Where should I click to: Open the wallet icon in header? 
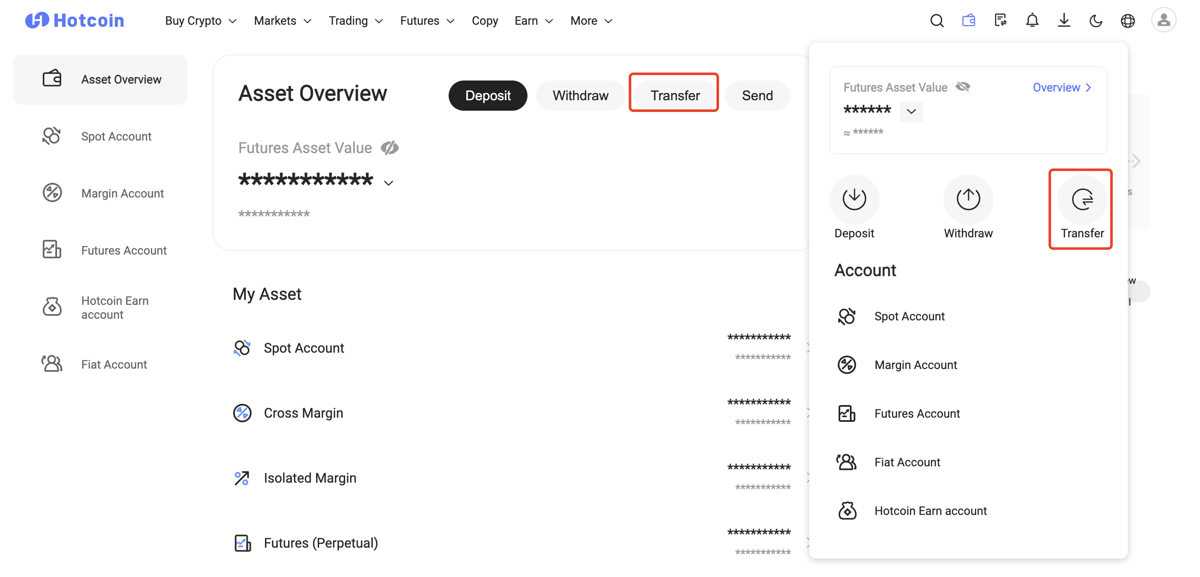tap(969, 21)
